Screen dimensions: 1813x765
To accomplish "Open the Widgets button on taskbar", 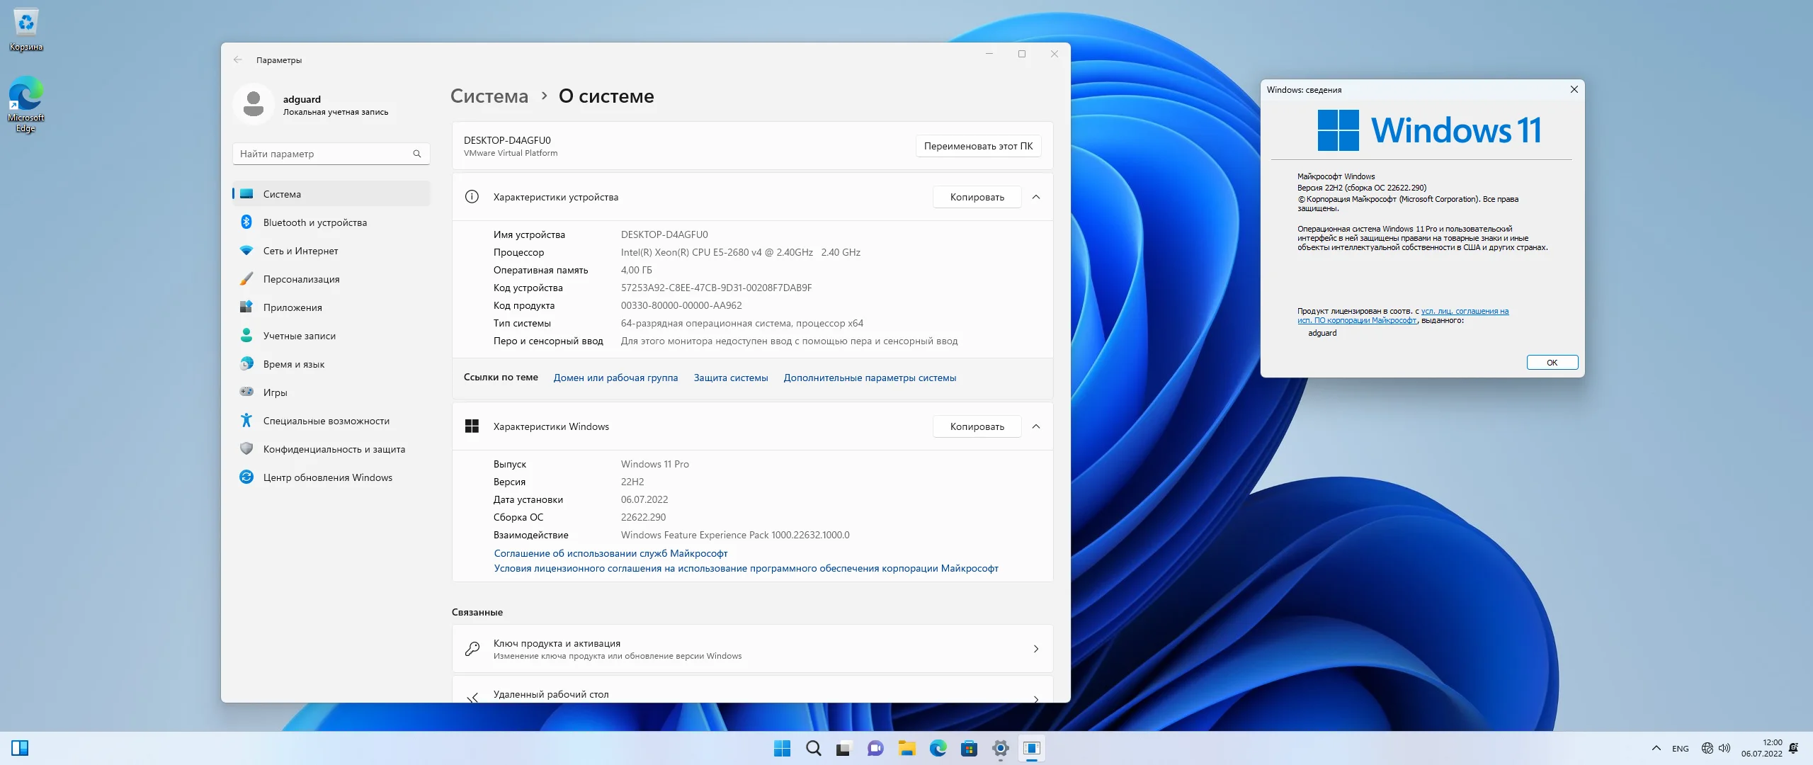I will coord(20,748).
